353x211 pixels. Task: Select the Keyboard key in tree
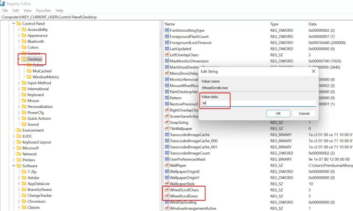pos(36,95)
